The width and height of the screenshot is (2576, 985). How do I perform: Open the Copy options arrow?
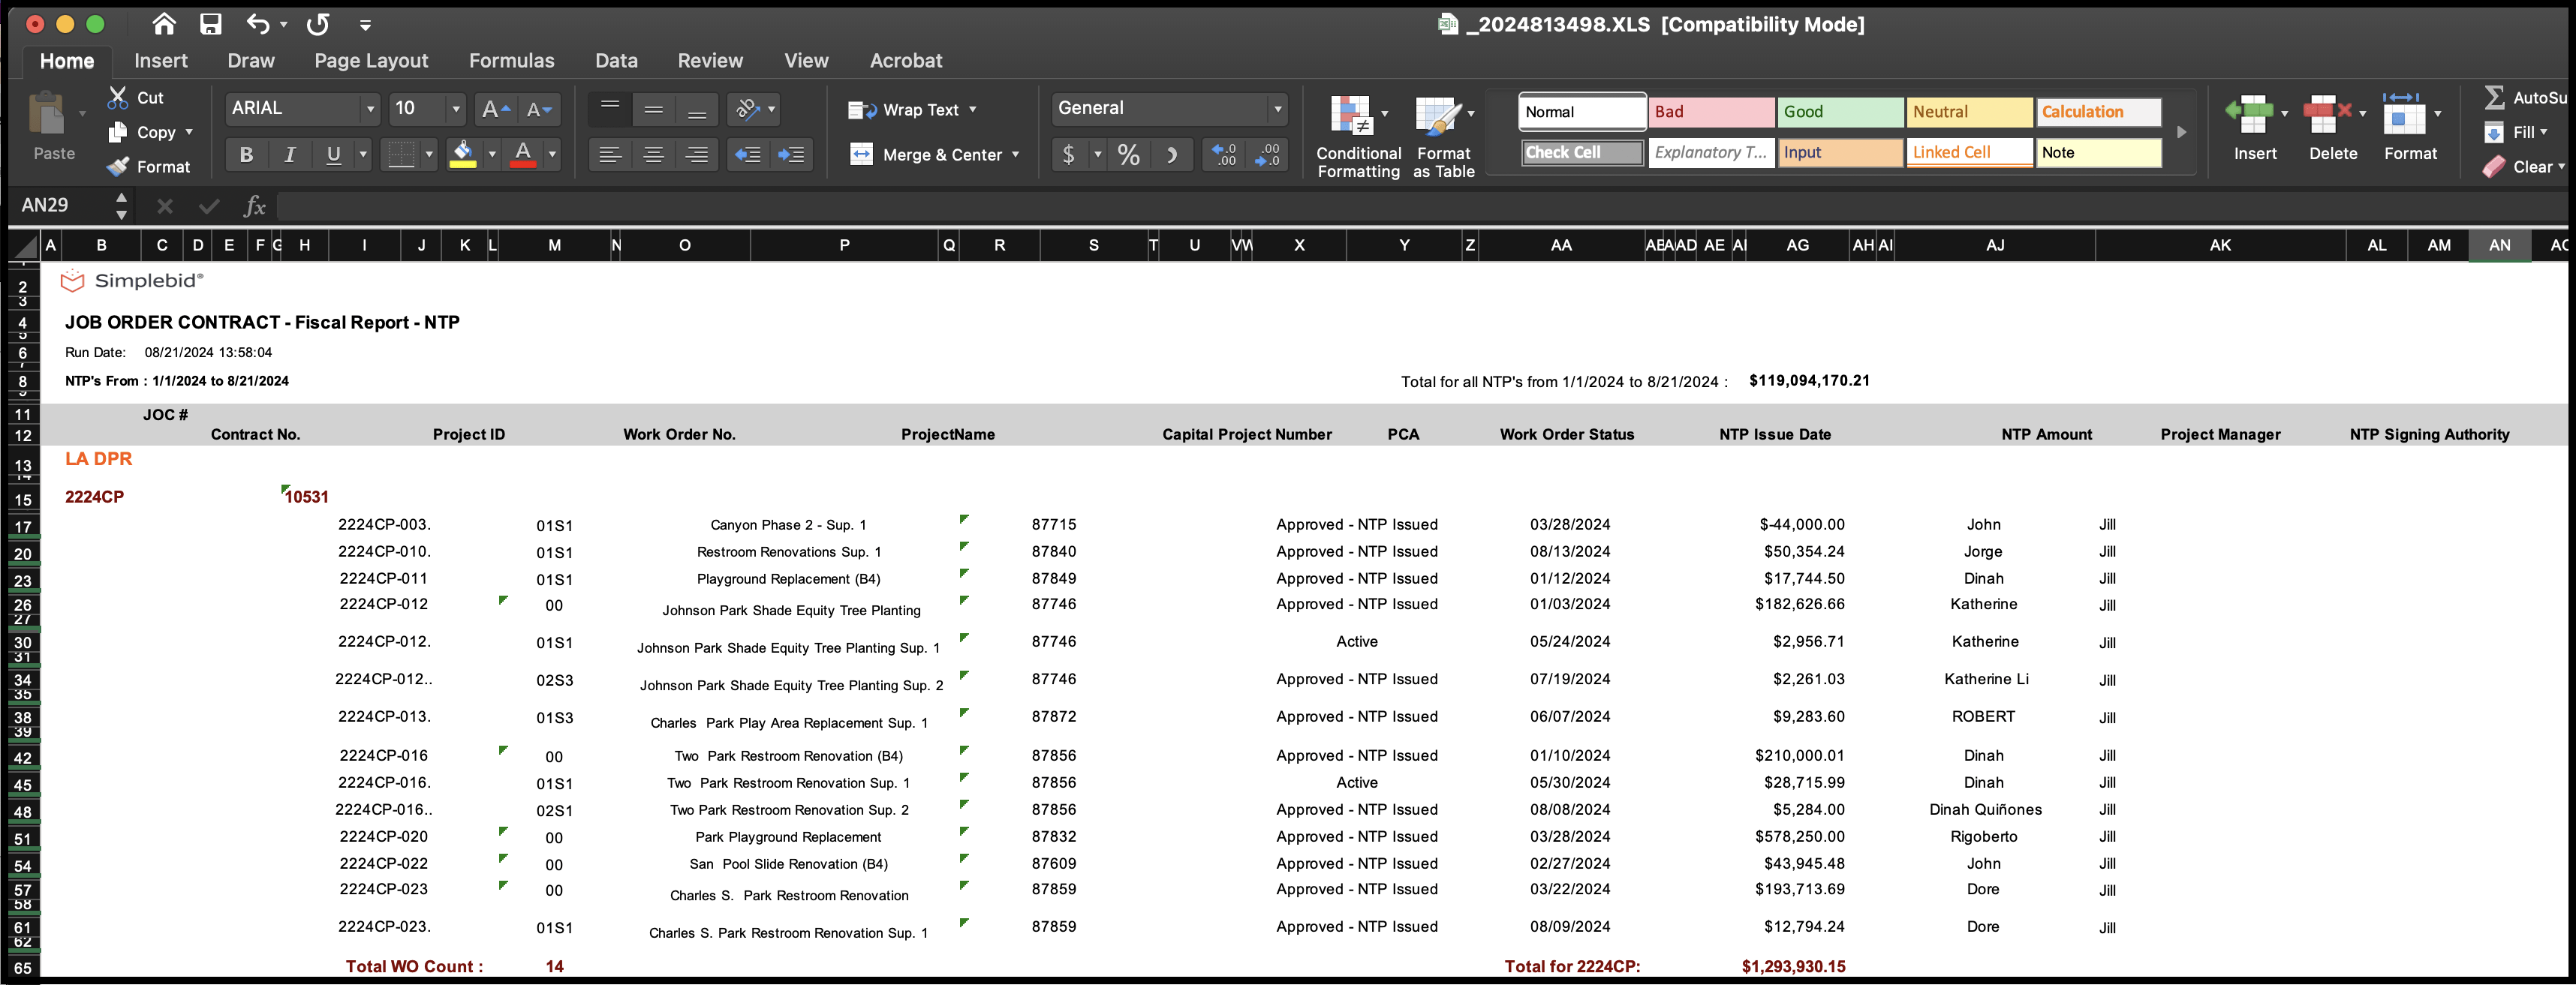coord(189,132)
